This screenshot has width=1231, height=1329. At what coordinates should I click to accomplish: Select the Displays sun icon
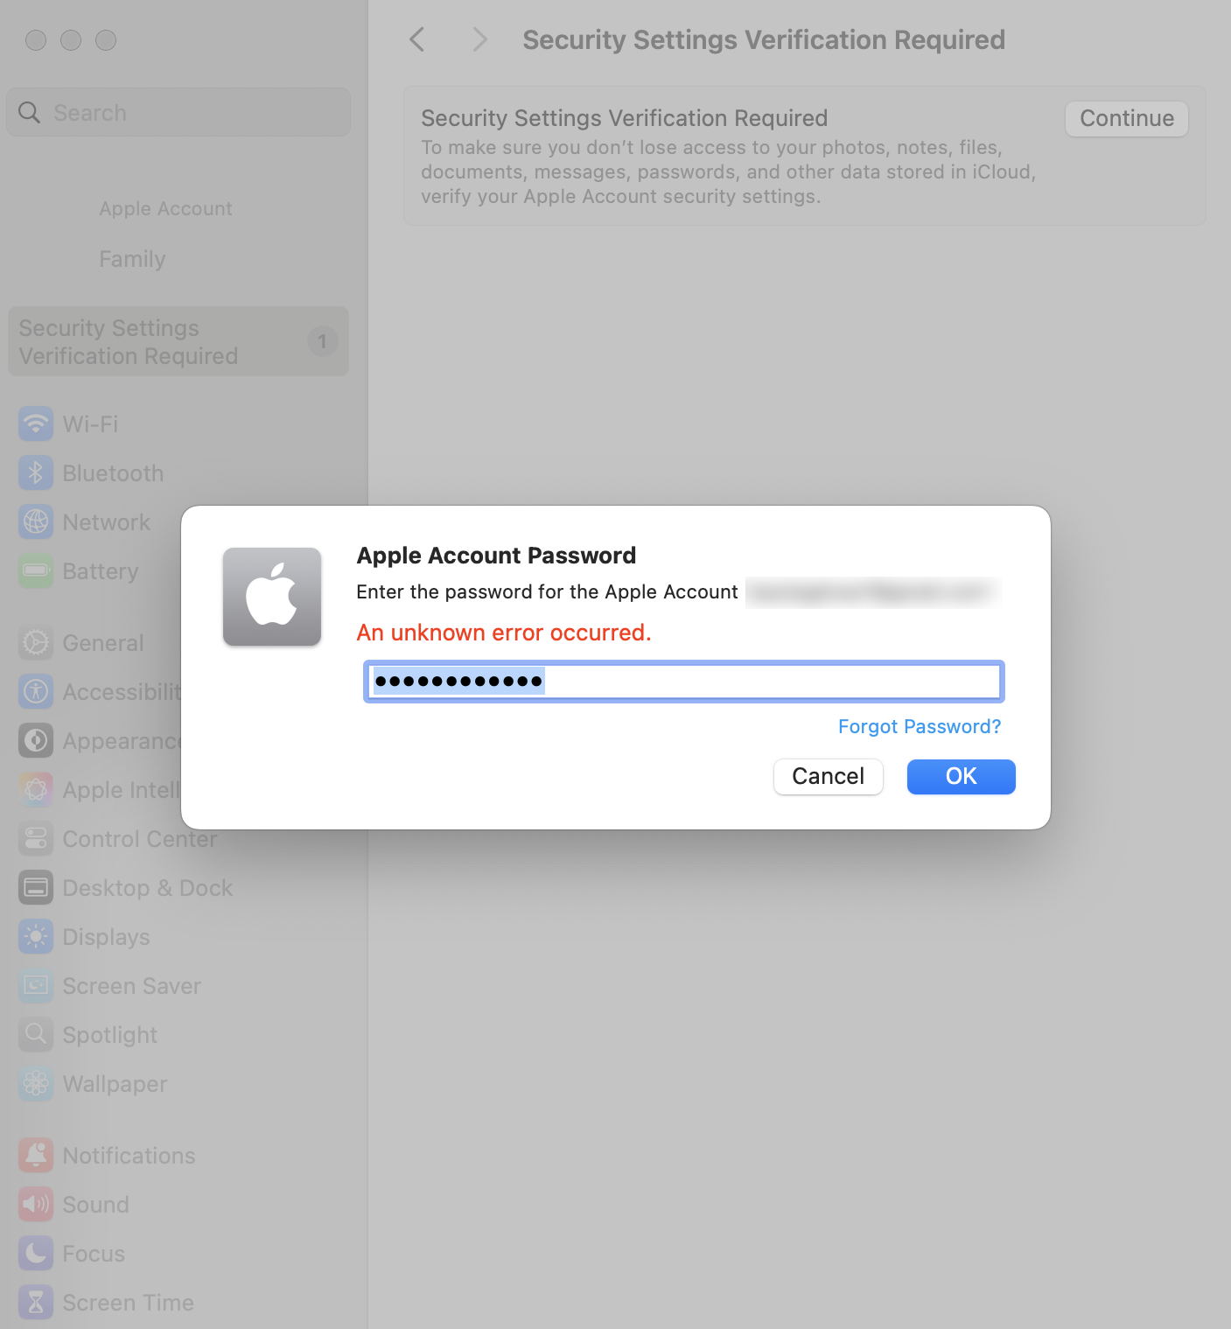pyautogui.click(x=36, y=937)
